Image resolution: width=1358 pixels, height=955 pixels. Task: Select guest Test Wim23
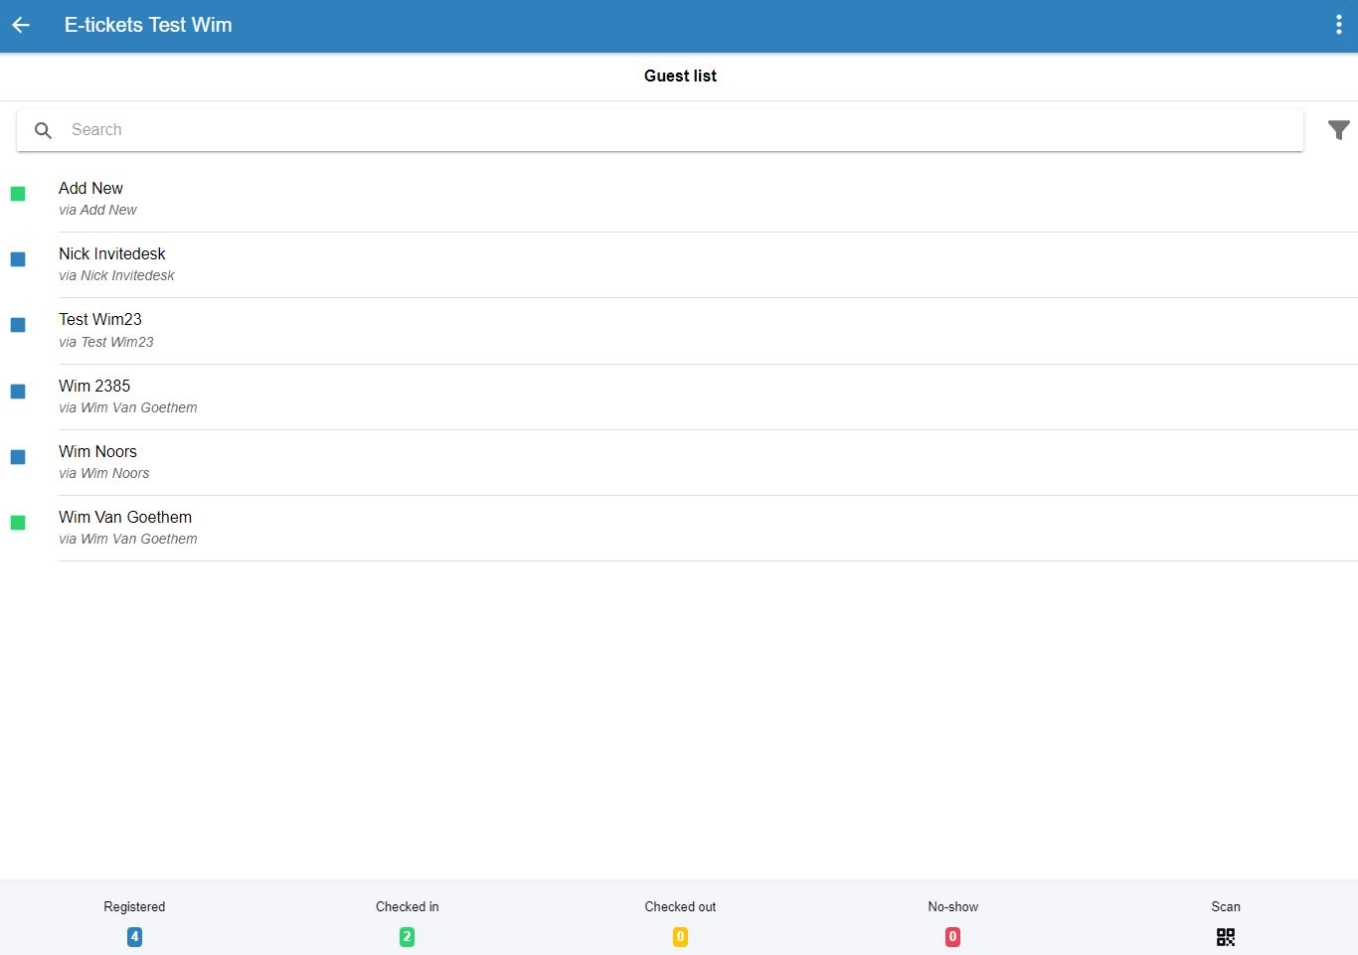[679, 330]
